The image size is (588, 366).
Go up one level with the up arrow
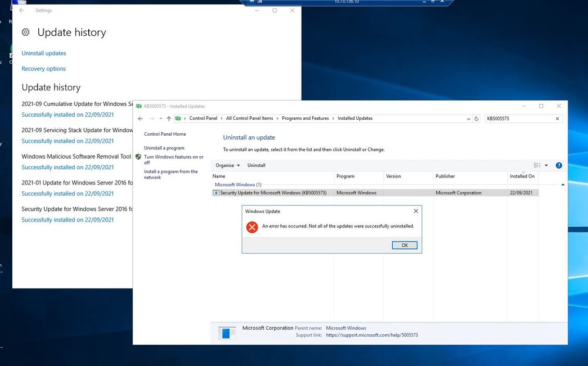pyautogui.click(x=169, y=119)
